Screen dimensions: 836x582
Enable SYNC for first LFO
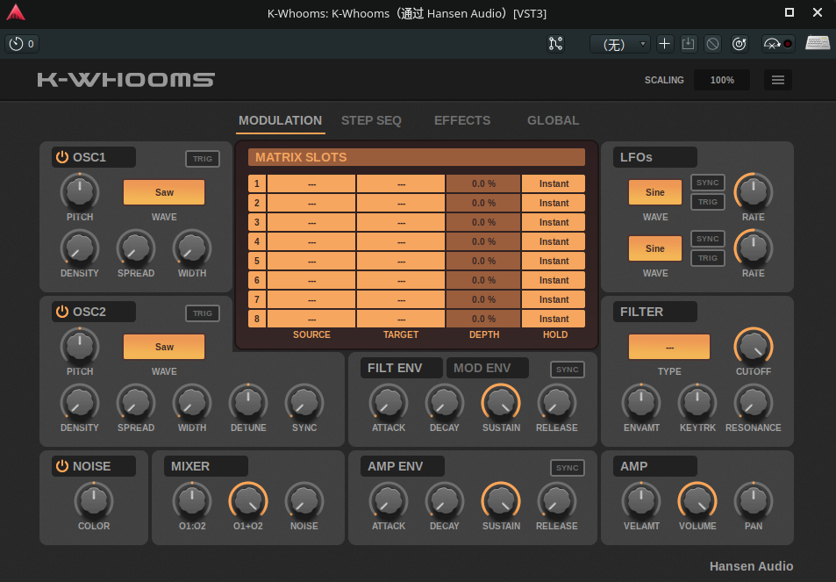point(708,183)
